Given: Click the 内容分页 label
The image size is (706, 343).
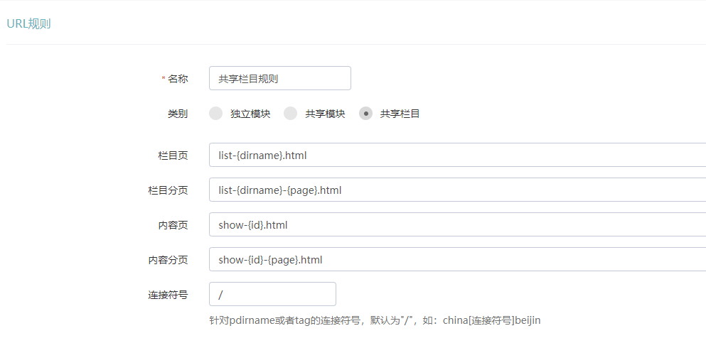Looking at the screenshot, I should (168, 260).
